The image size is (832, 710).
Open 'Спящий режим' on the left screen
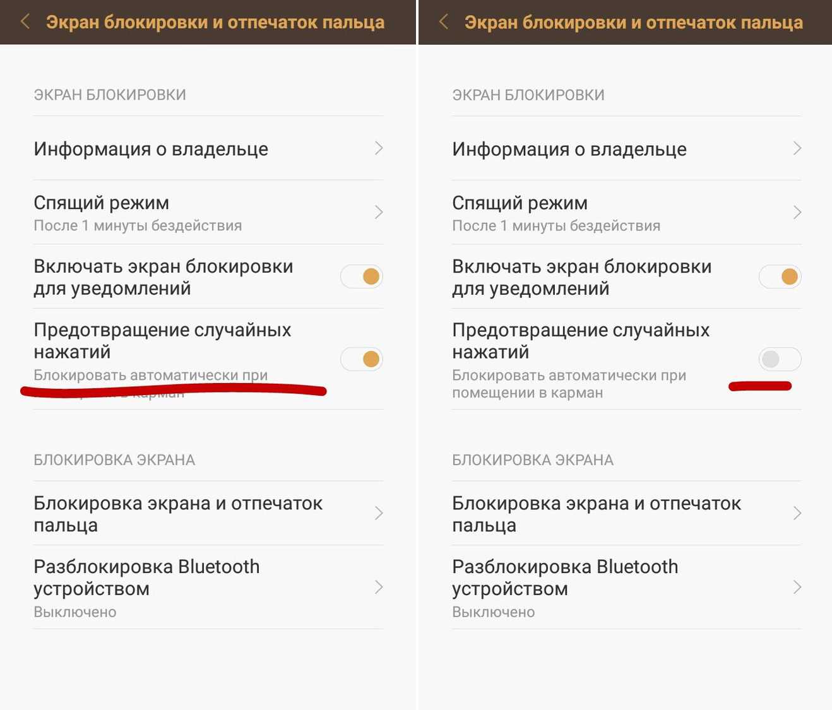point(208,213)
